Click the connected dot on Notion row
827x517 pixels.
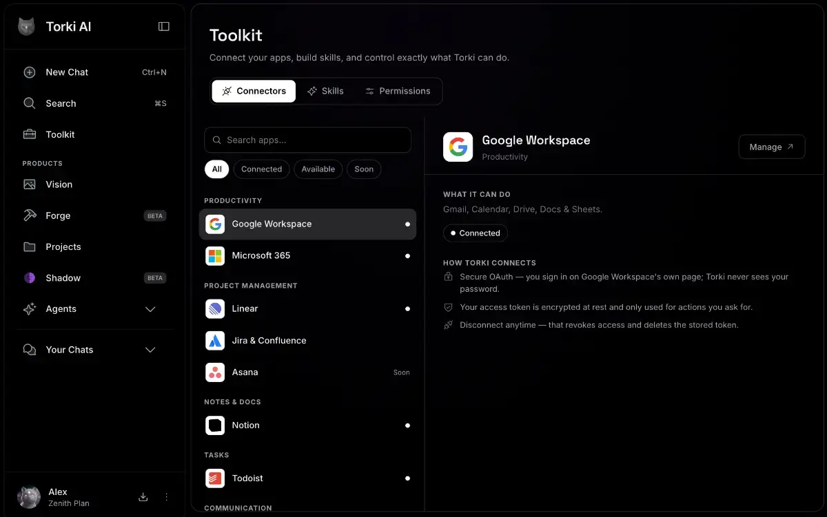pos(407,426)
